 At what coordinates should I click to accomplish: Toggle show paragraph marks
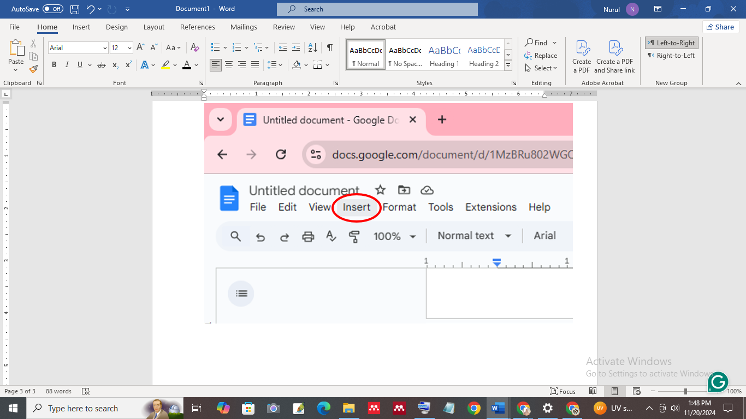330,48
